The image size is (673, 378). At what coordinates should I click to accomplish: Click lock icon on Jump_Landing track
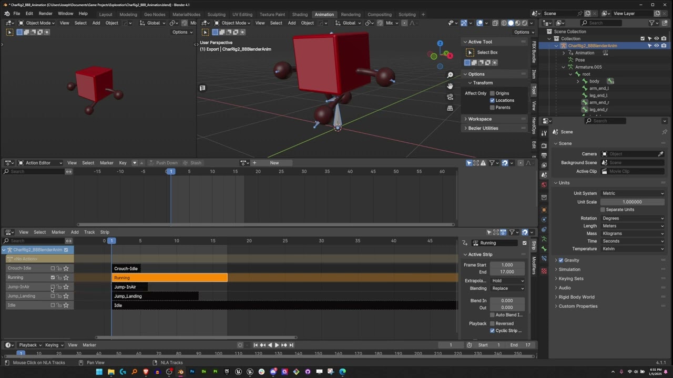pyautogui.click(x=59, y=296)
